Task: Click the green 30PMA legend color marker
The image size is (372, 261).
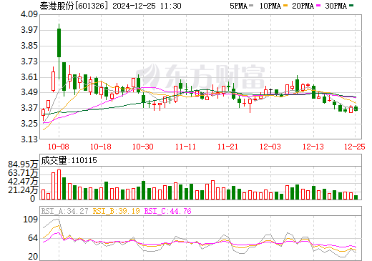Action: point(351,6)
